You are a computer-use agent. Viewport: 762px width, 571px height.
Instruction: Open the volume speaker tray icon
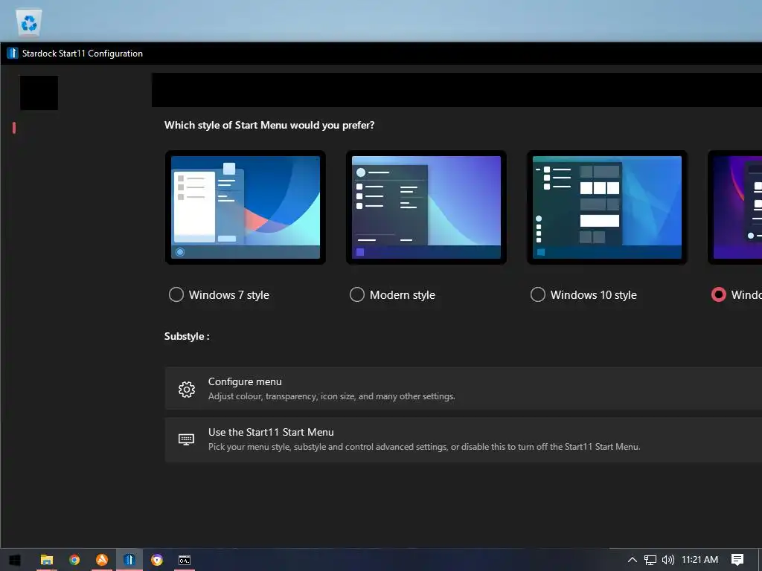(x=668, y=560)
